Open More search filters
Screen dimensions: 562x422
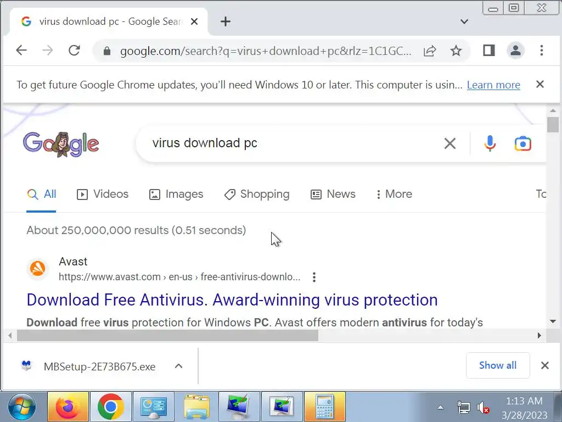point(394,194)
